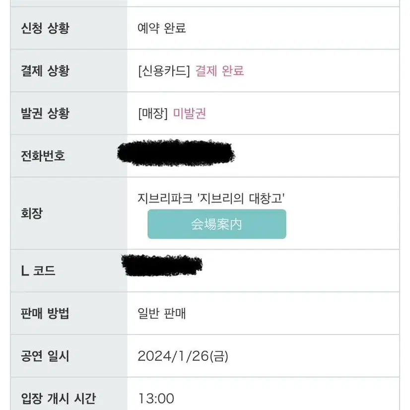
Task: Click the 회장 row label
Action: [x=31, y=213]
